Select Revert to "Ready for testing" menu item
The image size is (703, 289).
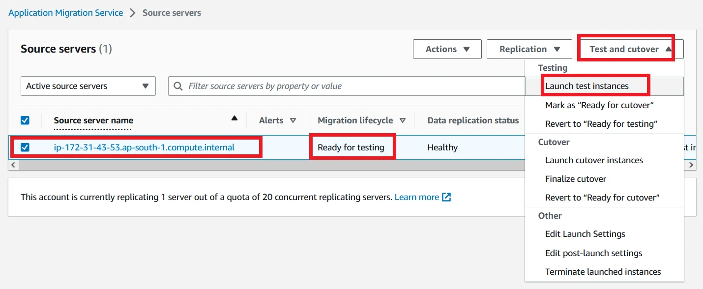[604, 124]
